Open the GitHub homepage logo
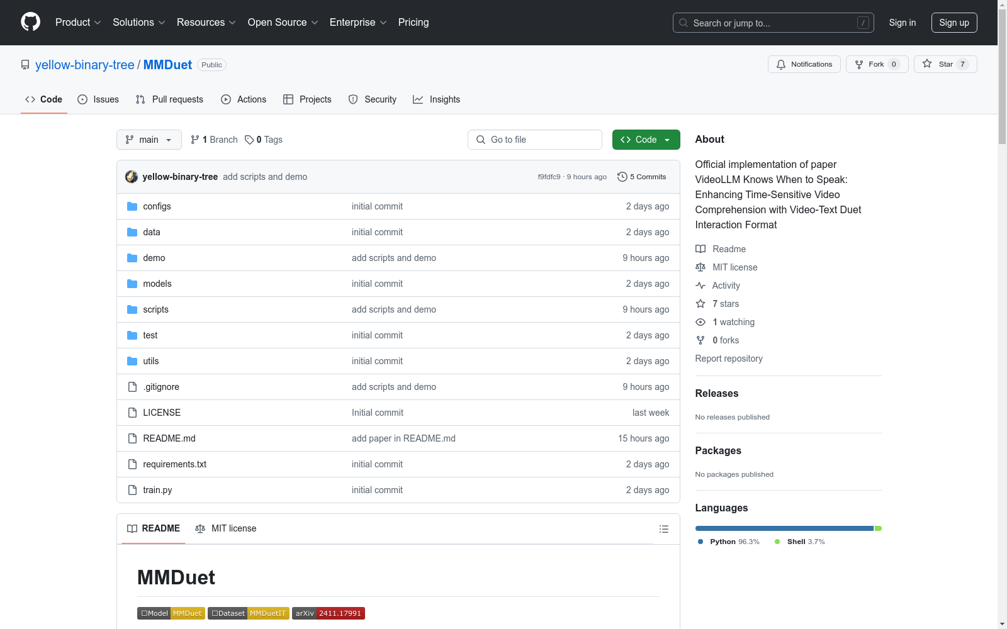 (30, 22)
